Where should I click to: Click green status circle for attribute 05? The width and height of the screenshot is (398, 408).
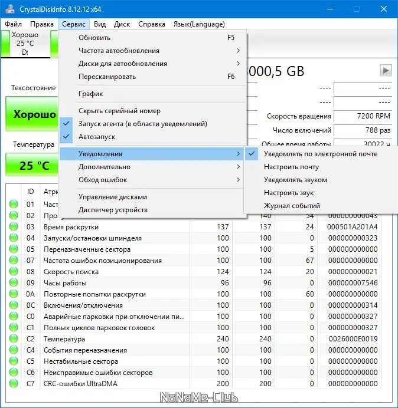(14, 249)
